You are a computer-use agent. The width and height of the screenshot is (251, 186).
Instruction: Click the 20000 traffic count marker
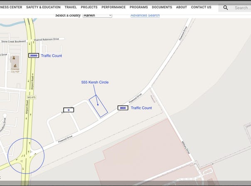point(34,55)
